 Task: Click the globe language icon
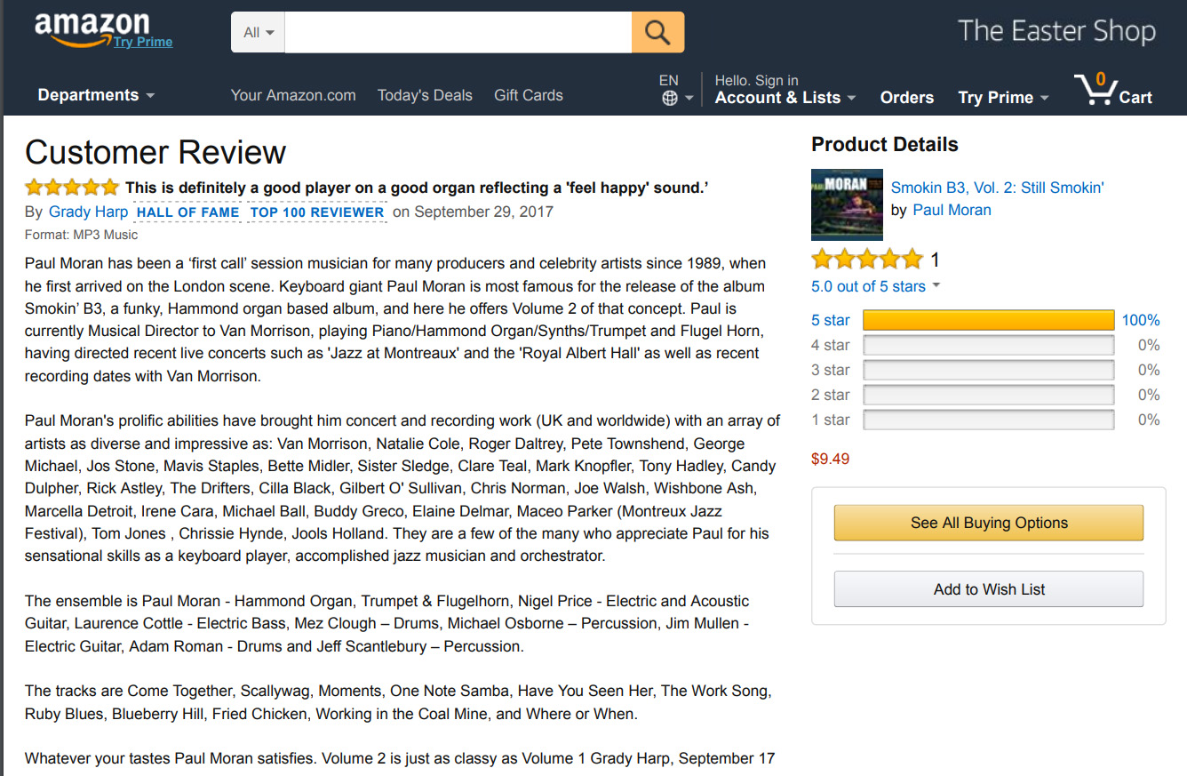tap(670, 99)
